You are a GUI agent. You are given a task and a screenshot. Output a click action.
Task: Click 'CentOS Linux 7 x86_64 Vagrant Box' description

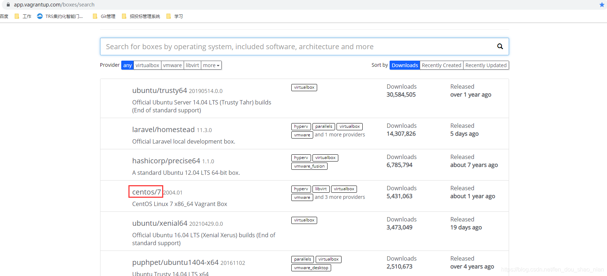[x=179, y=204]
